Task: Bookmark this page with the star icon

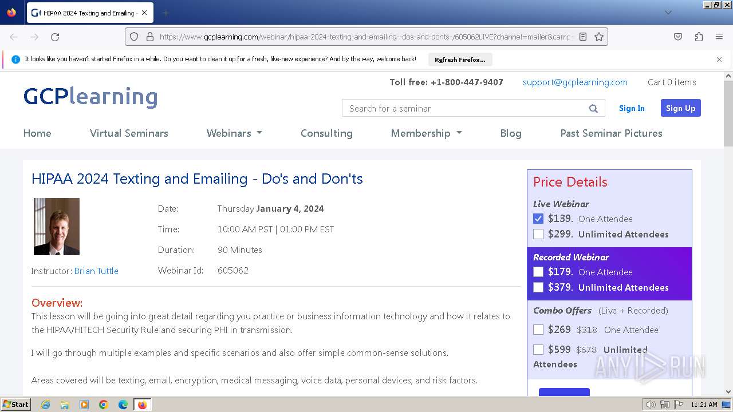Action: pyautogui.click(x=599, y=37)
